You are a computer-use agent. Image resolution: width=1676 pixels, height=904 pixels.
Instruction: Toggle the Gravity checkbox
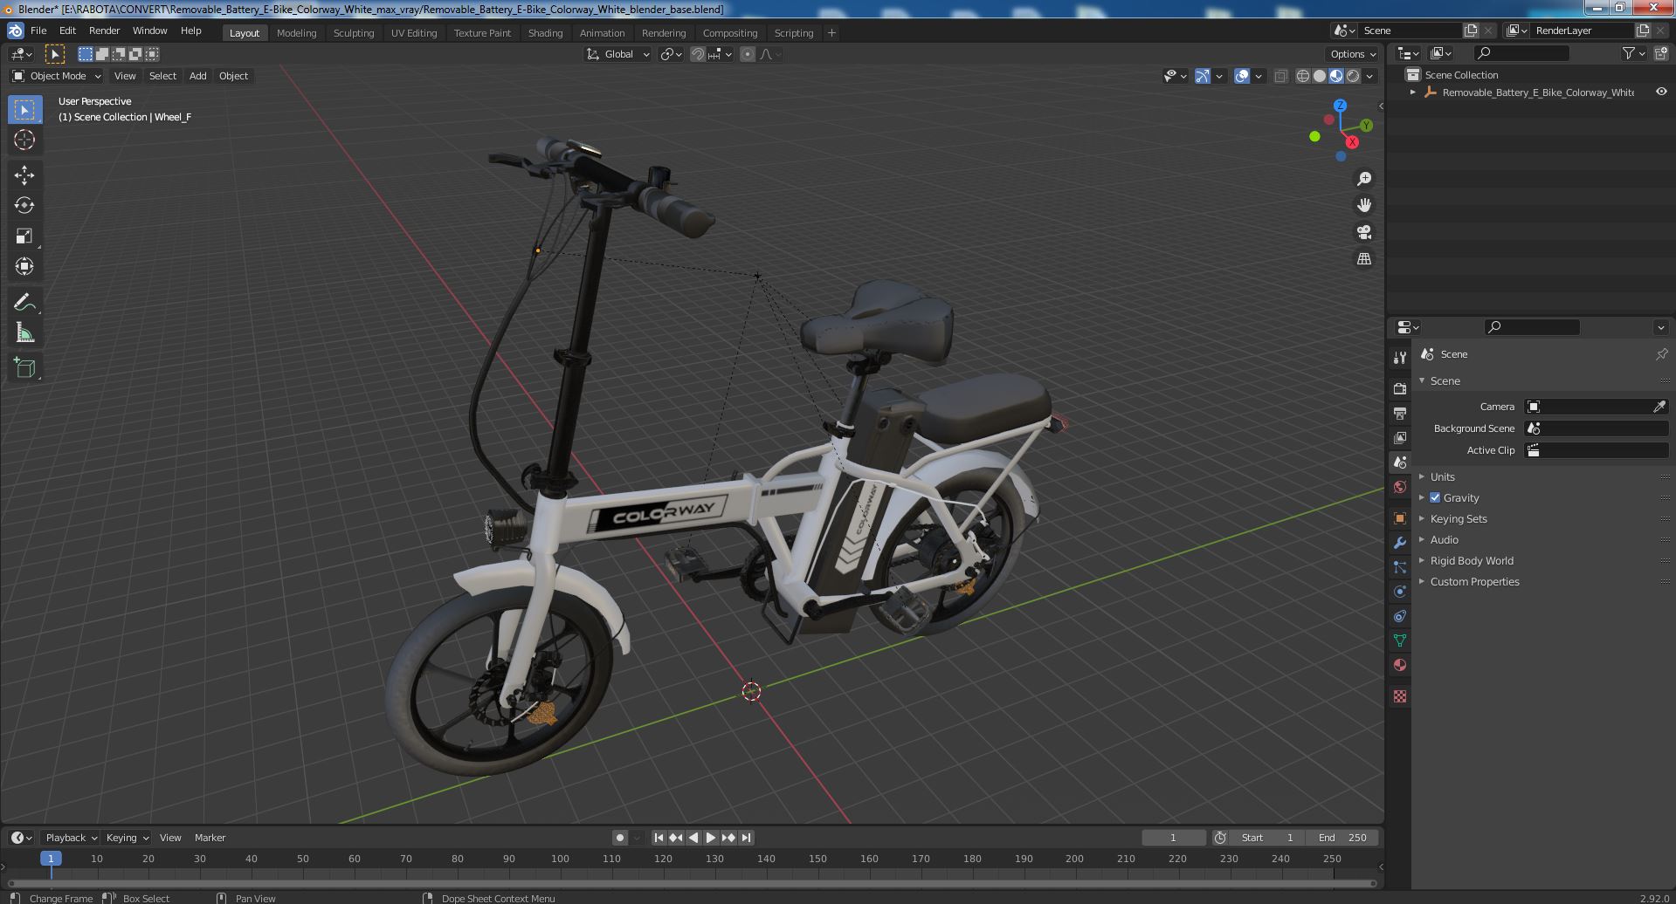point(1435,497)
